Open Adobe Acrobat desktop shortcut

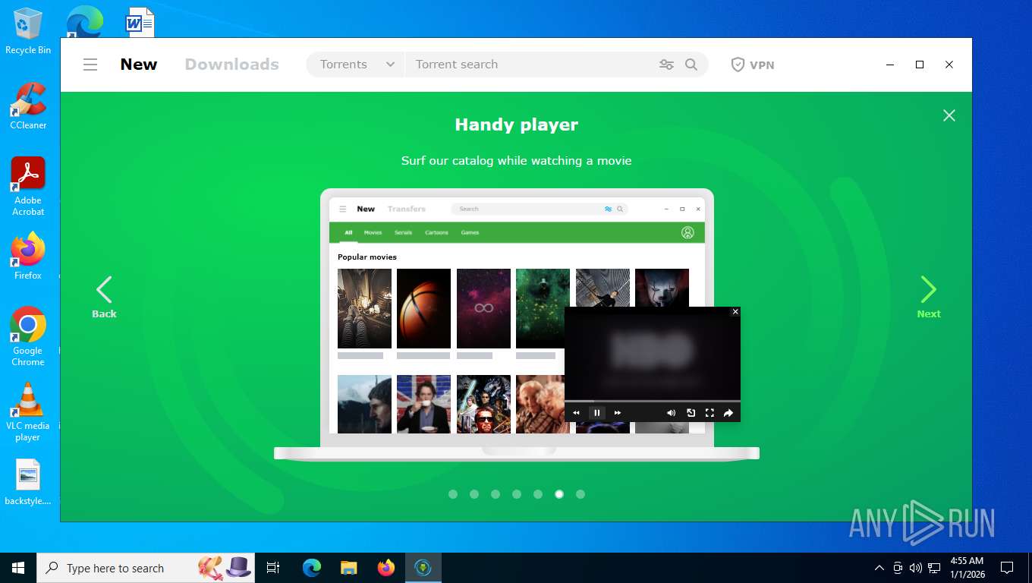point(28,186)
